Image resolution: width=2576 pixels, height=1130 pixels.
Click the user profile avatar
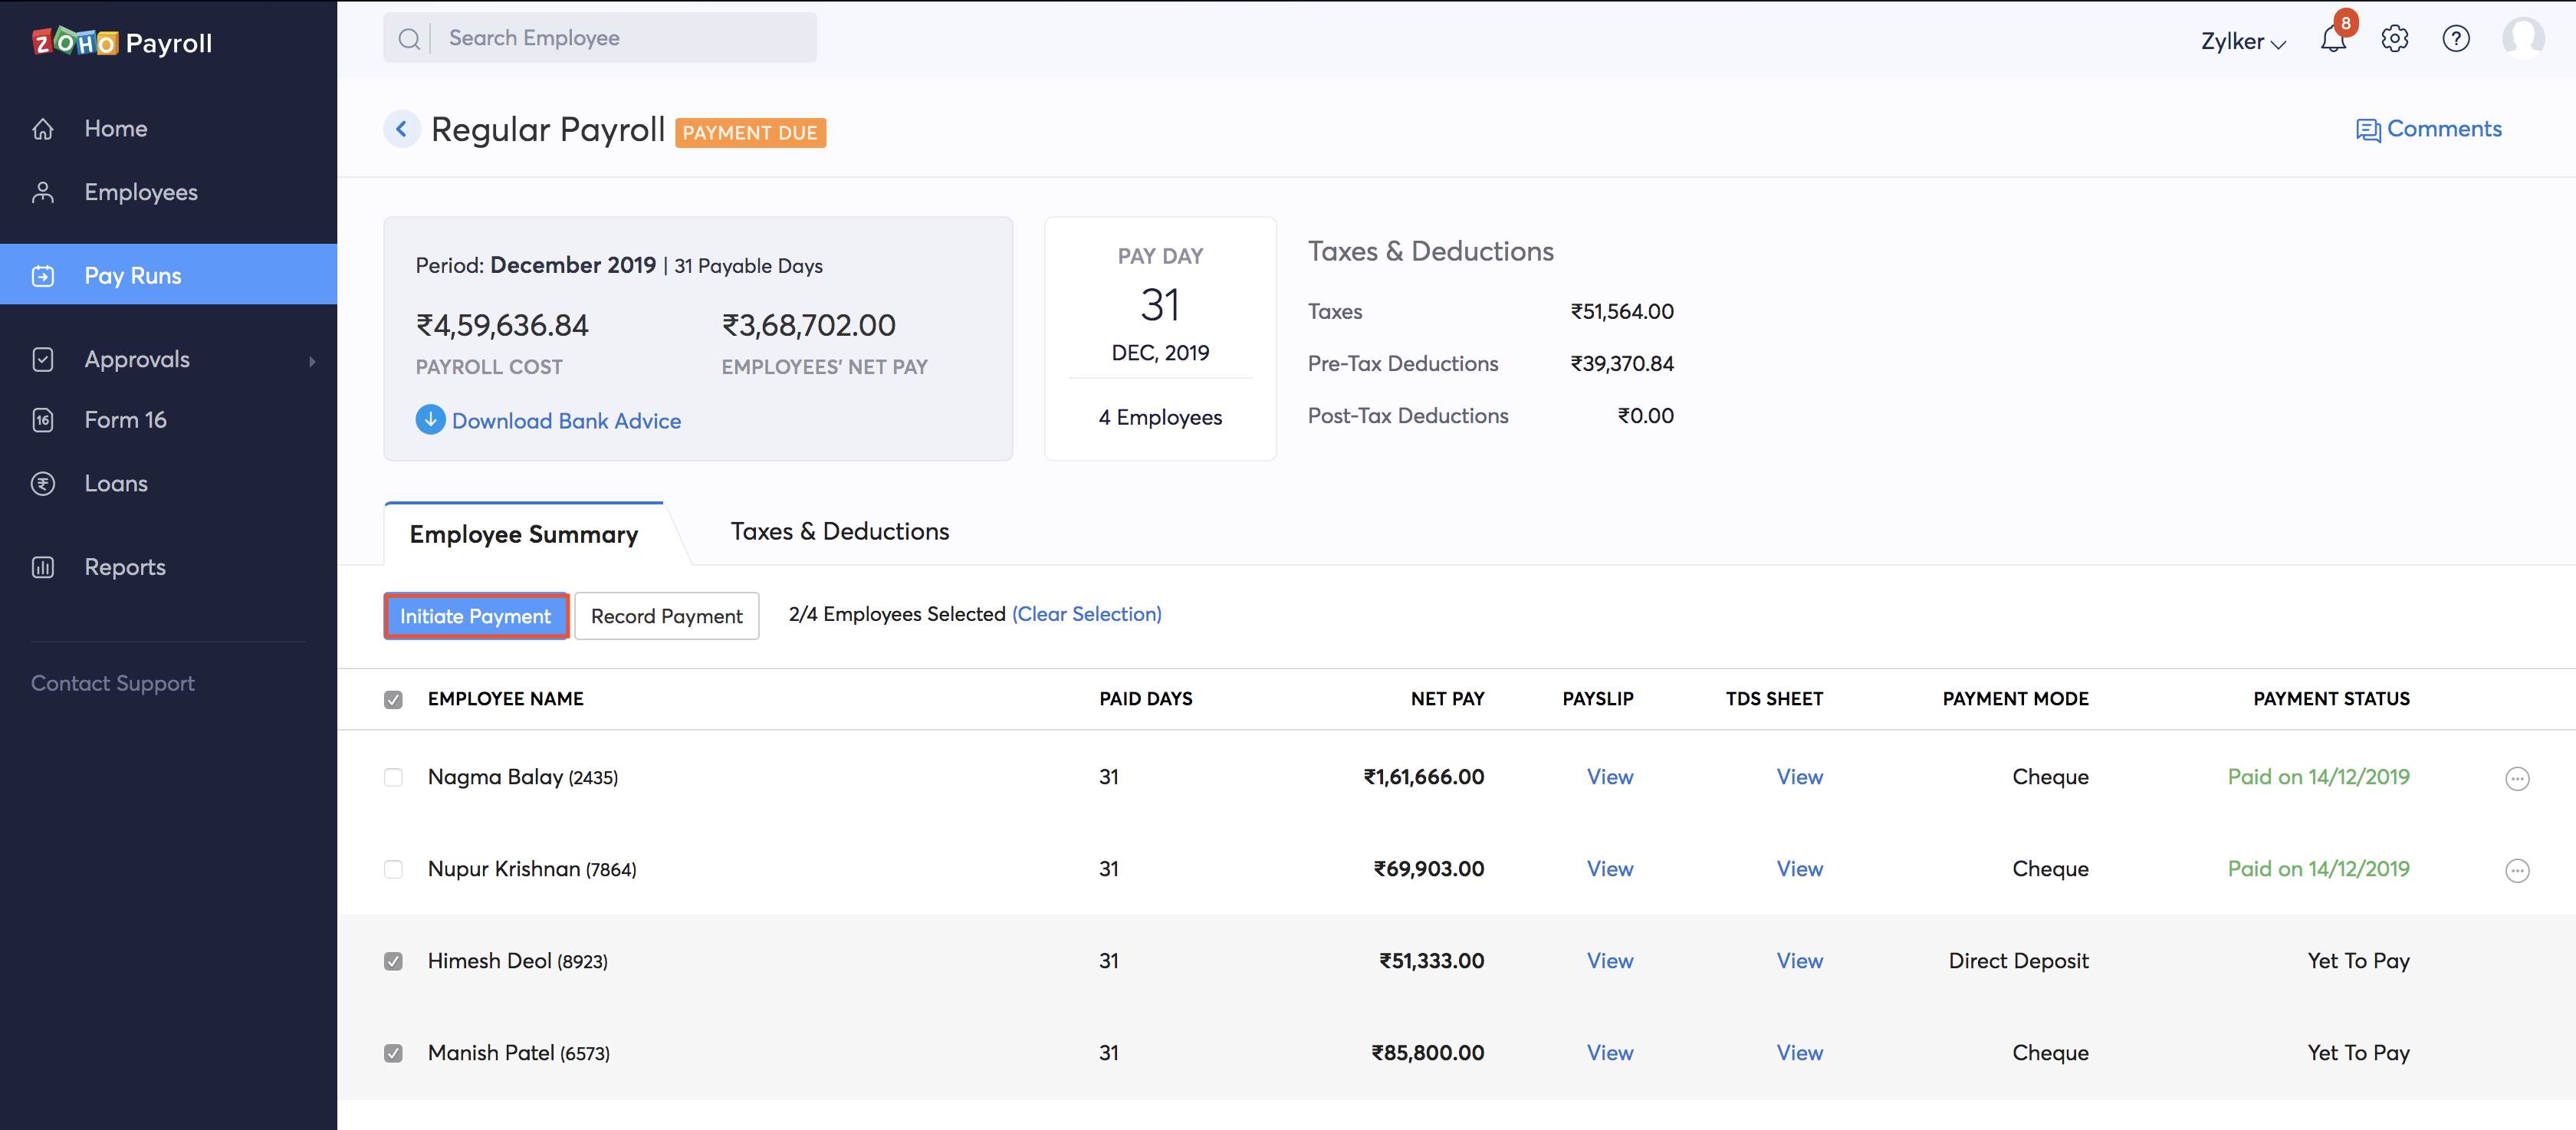coord(2522,38)
